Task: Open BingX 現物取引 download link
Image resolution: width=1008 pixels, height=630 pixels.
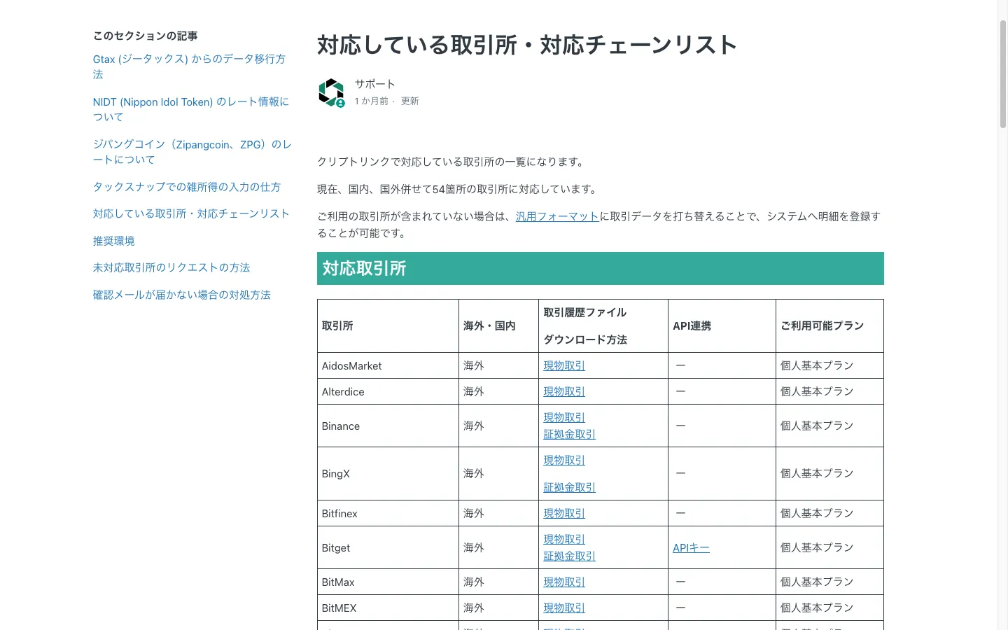Action: [564, 460]
